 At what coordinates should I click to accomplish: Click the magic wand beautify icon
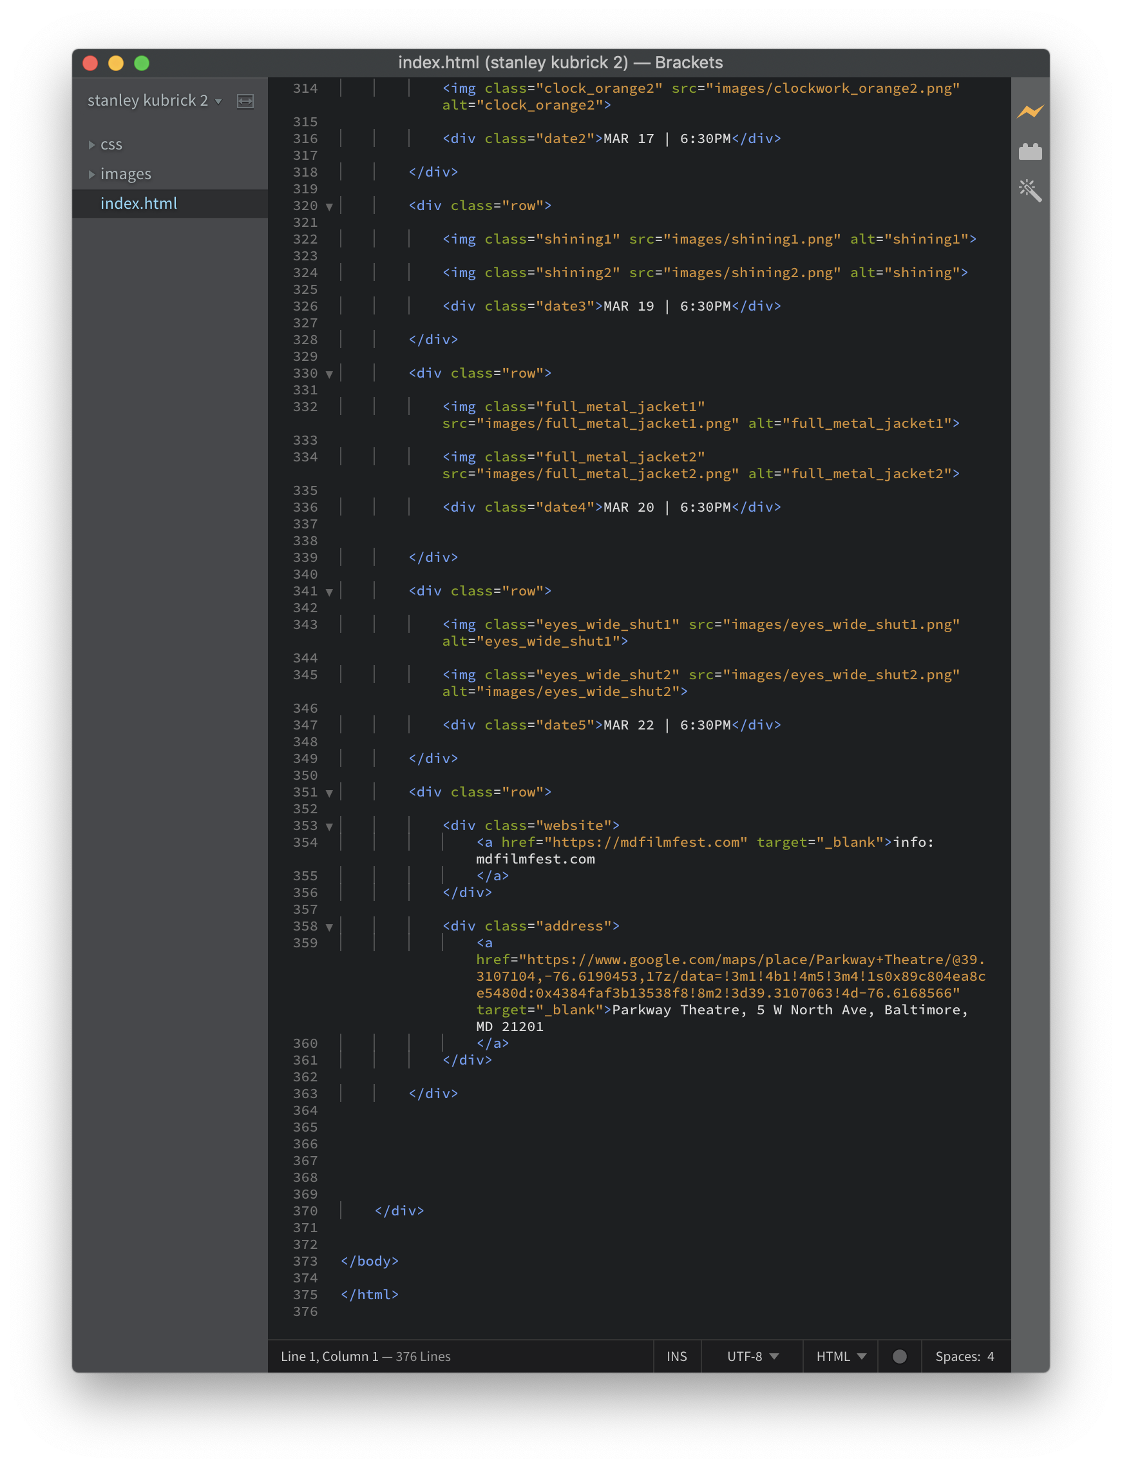point(1030,191)
